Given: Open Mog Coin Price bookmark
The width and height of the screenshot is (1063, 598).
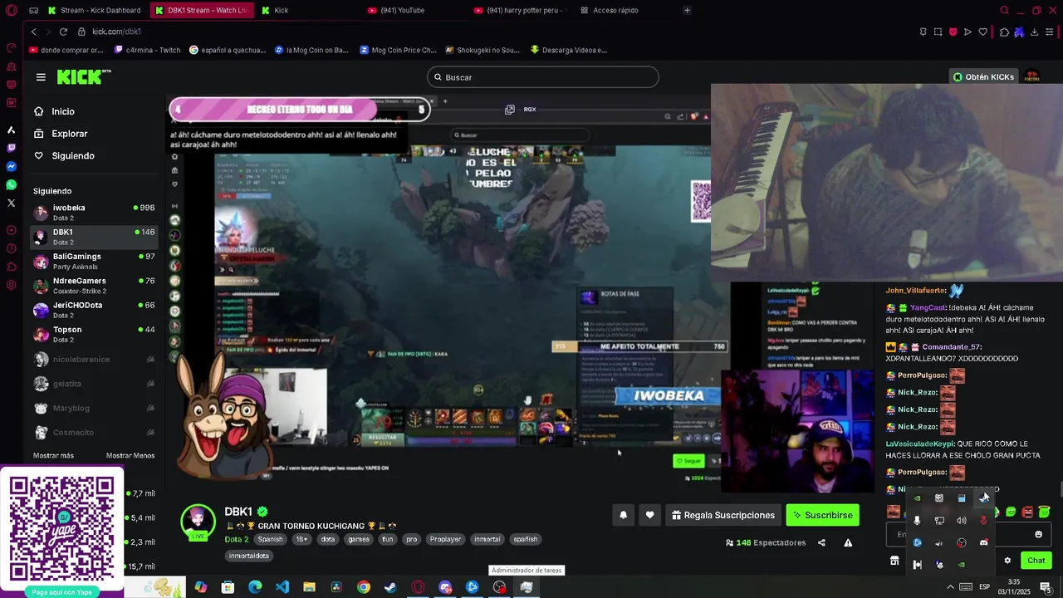Looking at the screenshot, I should 398,50.
